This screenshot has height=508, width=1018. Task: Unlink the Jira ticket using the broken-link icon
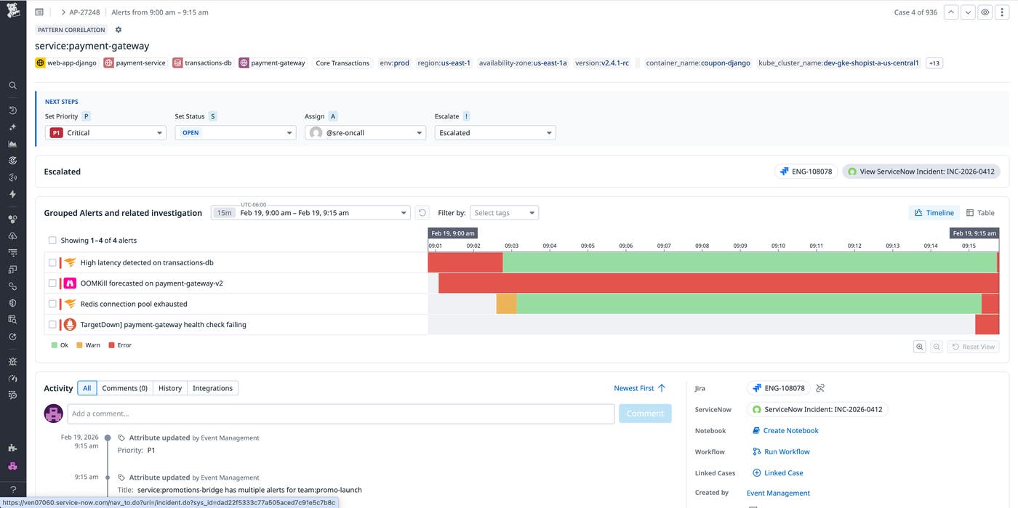click(x=819, y=387)
